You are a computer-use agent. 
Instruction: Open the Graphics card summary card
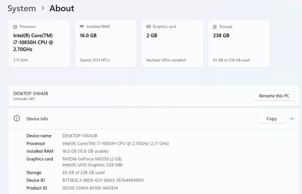tap(173, 43)
